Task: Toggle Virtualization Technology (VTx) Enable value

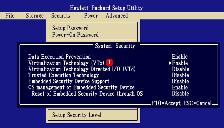Action: click(x=180, y=63)
